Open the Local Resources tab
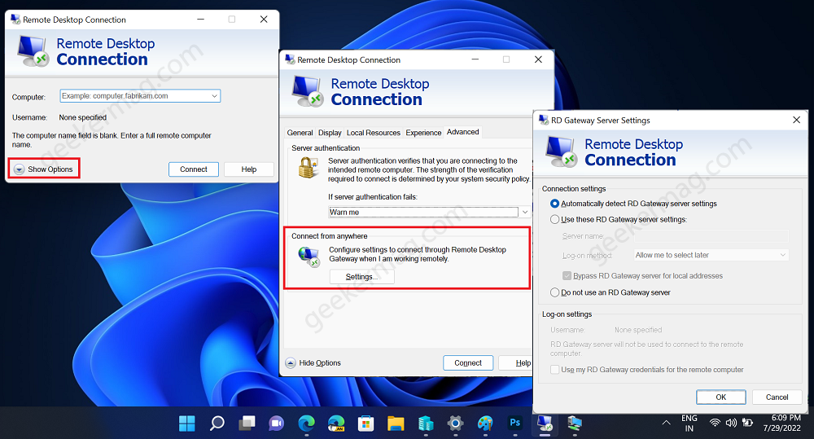814x439 pixels. point(374,133)
